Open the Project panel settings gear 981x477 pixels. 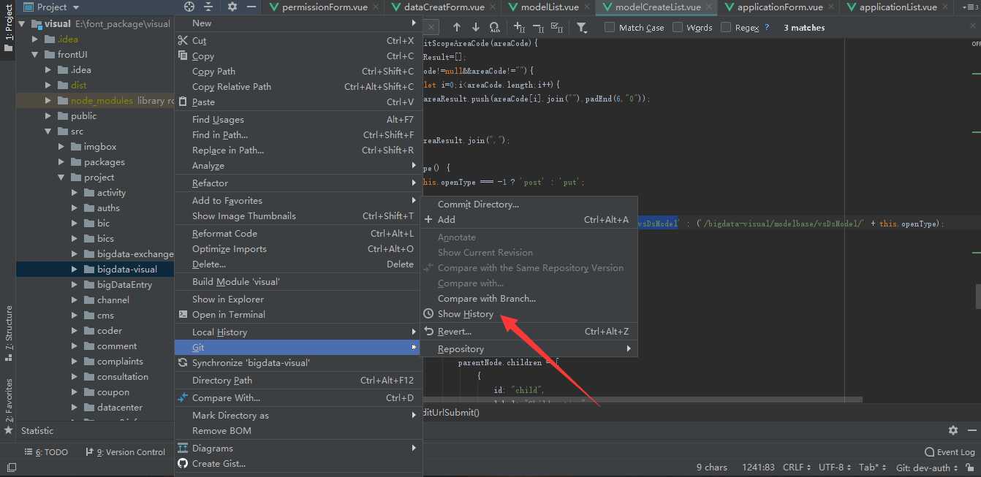[x=232, y=7]
